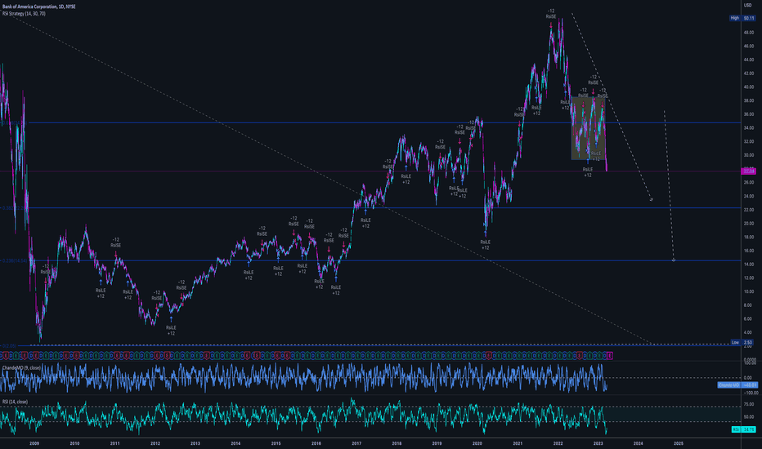Select the RSI (14, close) indicator legend

15,402
